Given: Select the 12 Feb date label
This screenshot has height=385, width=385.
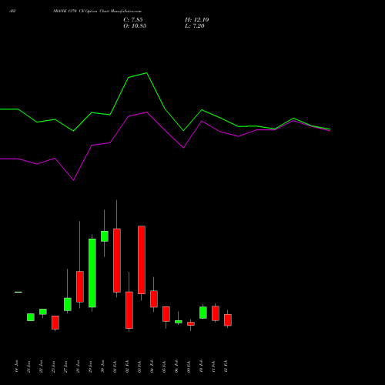Looking at the screenshot, I should click(226, 367).
